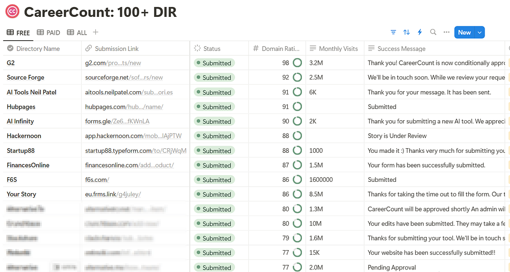Open the Monthly Visits column header
This screenshot has height=272, width=510.
335,48
